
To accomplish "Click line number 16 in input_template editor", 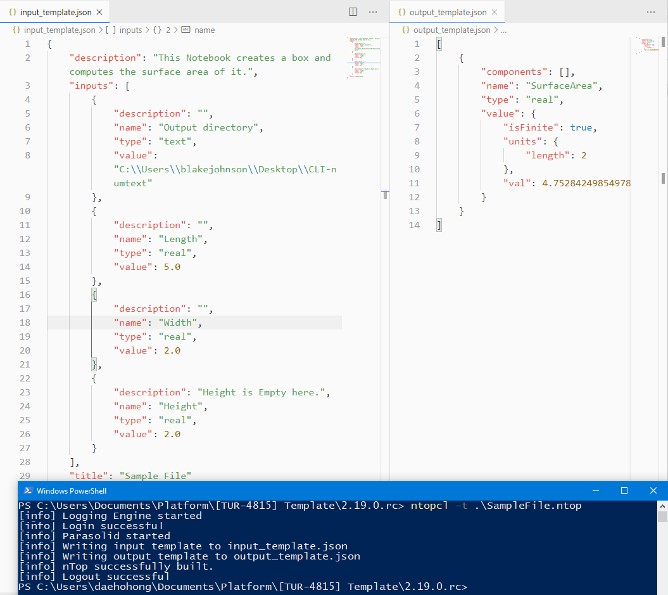I will click(x=25, y=295).
